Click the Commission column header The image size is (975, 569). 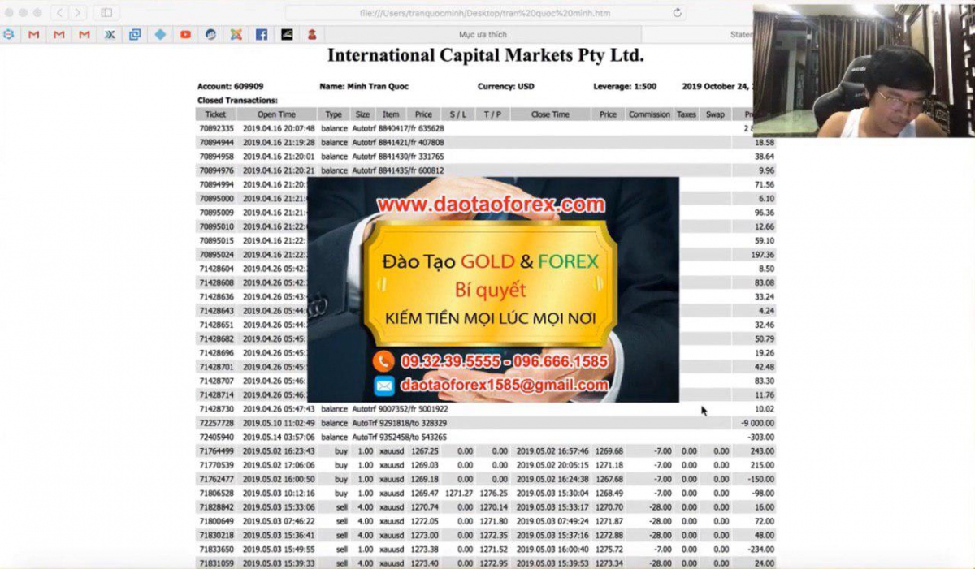pyautogui.click(x=650, y=114)
